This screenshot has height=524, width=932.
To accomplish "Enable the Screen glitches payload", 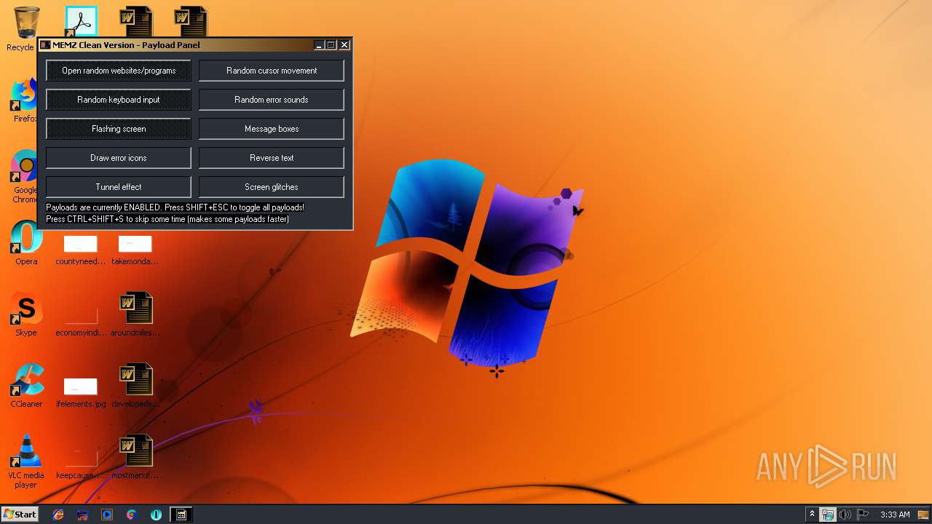I will [x=272, y=187].
